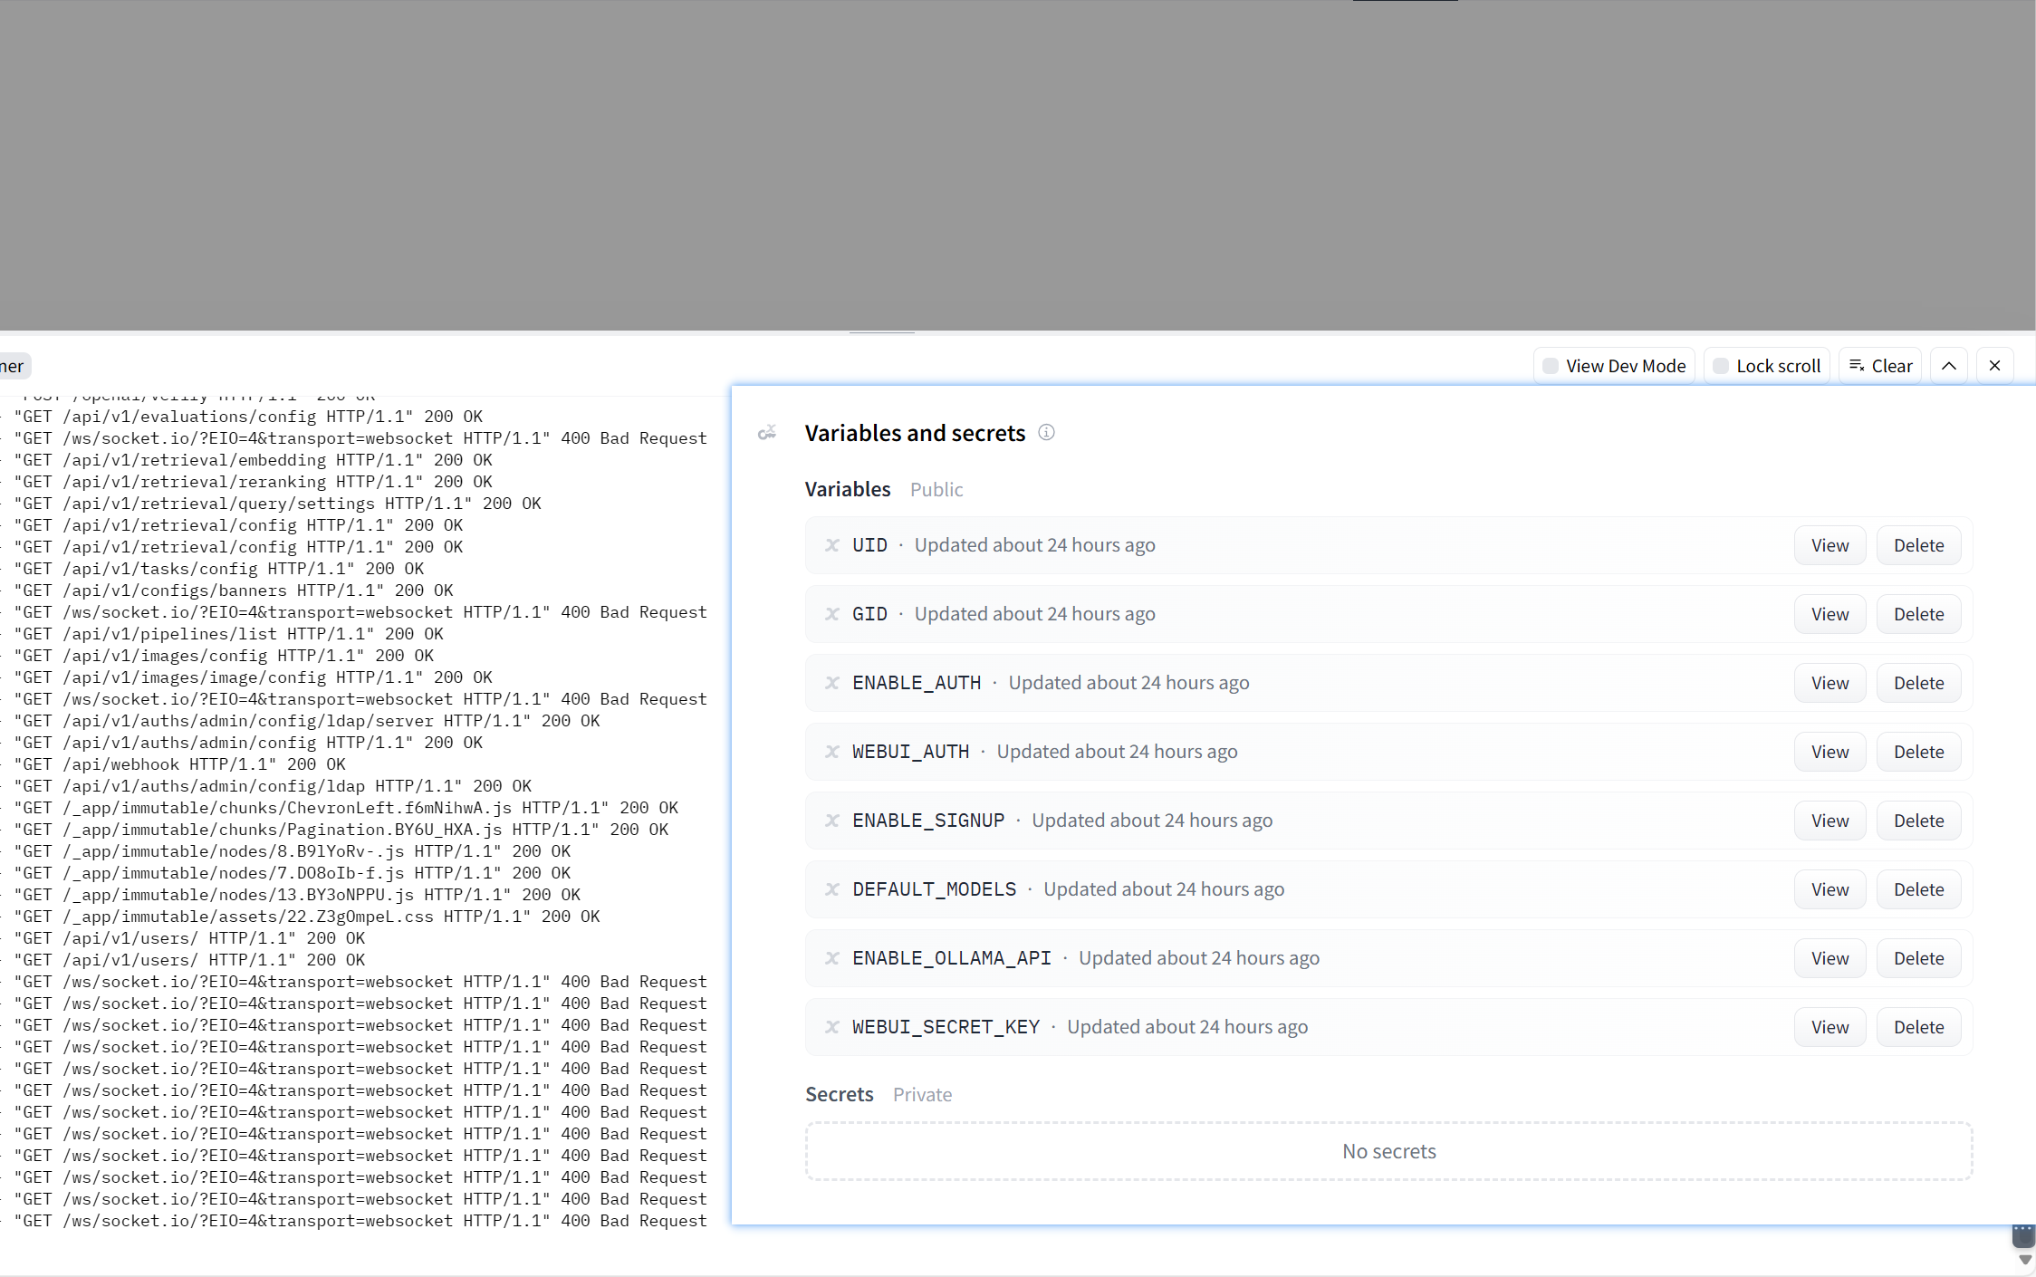Close the logs panel with X
Screen dimensions: 2036x1277
click(1994, 366)
